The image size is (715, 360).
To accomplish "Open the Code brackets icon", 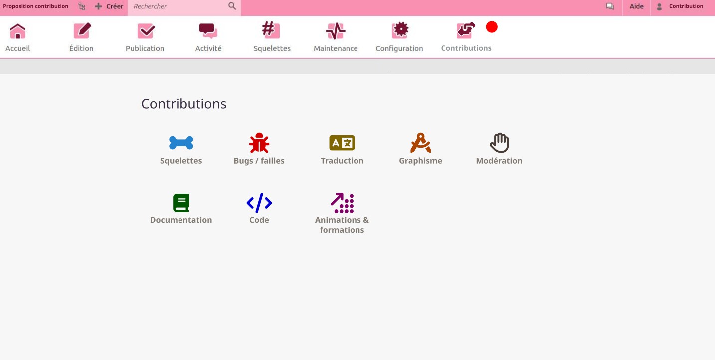I will point(259,203).
